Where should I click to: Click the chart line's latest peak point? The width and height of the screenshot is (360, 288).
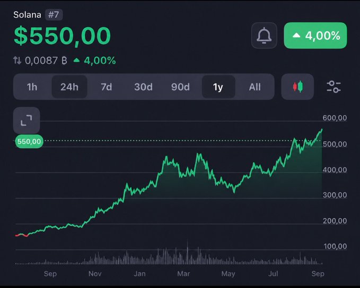(x=322, y=130)
